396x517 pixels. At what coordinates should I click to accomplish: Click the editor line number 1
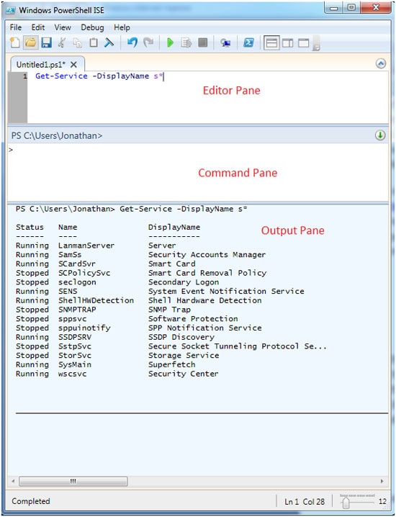tap(25, 76)
